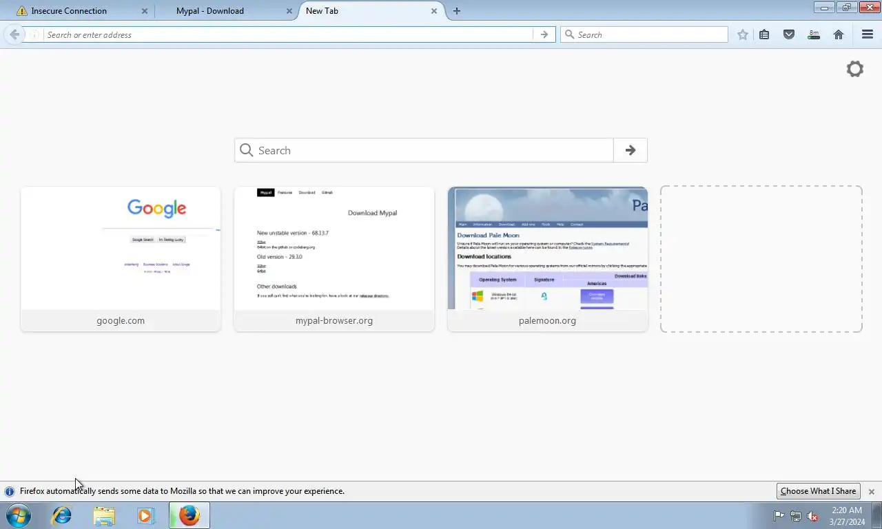Switch to the Mypal - Download tab
The image size is (882, 529).
(209, 10)
